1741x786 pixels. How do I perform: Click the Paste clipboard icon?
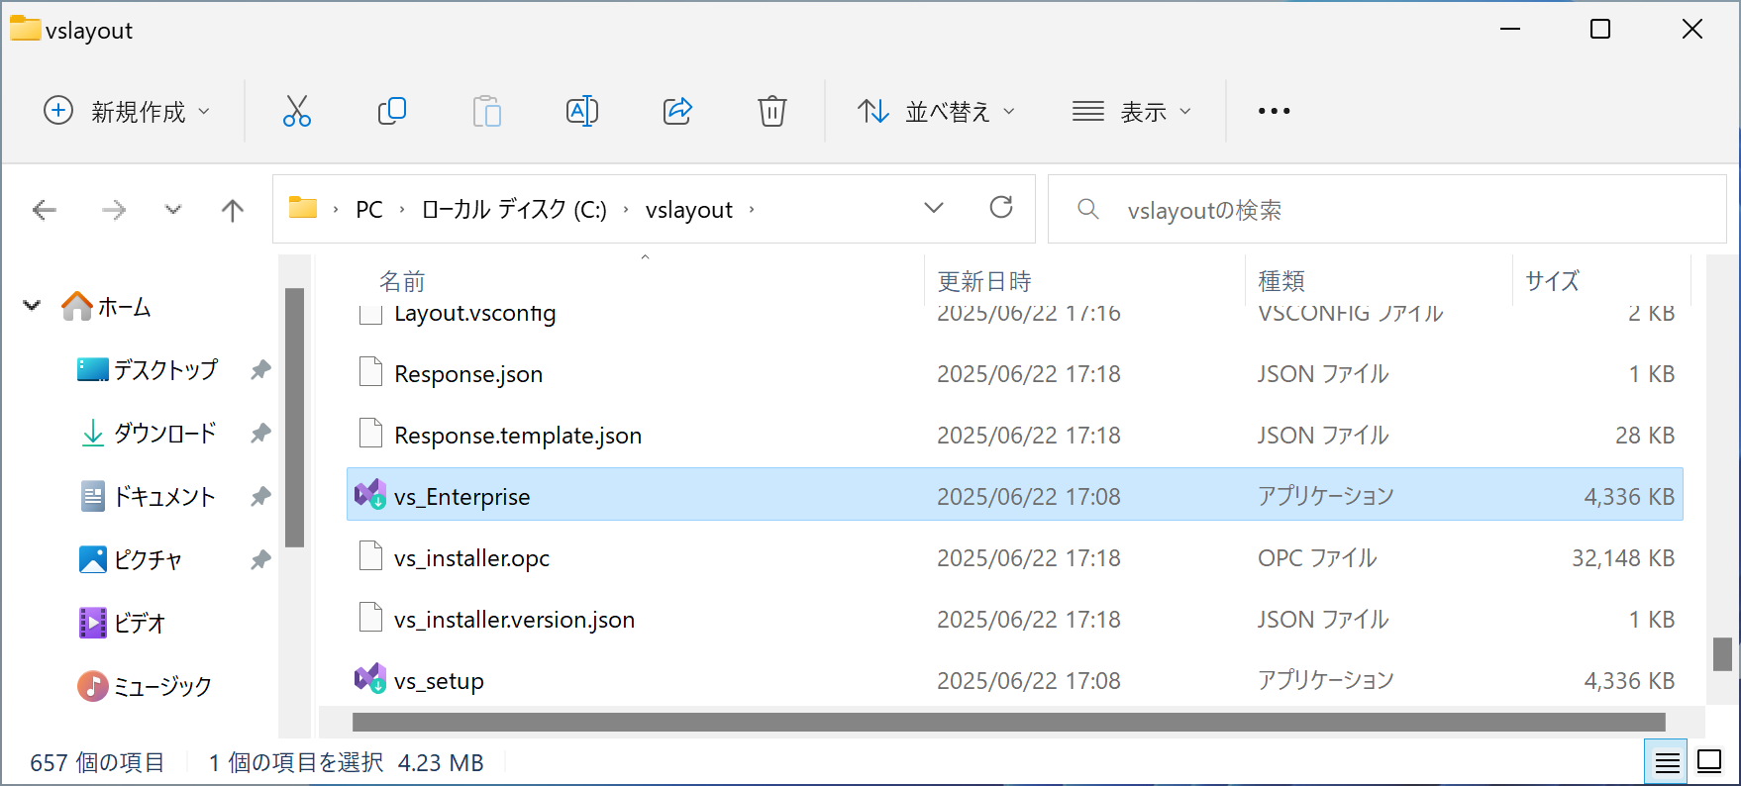(x=486, y=111)
